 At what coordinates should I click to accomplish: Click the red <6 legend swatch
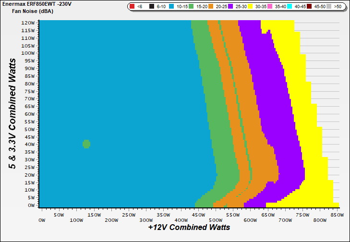[x=132, y=6]
